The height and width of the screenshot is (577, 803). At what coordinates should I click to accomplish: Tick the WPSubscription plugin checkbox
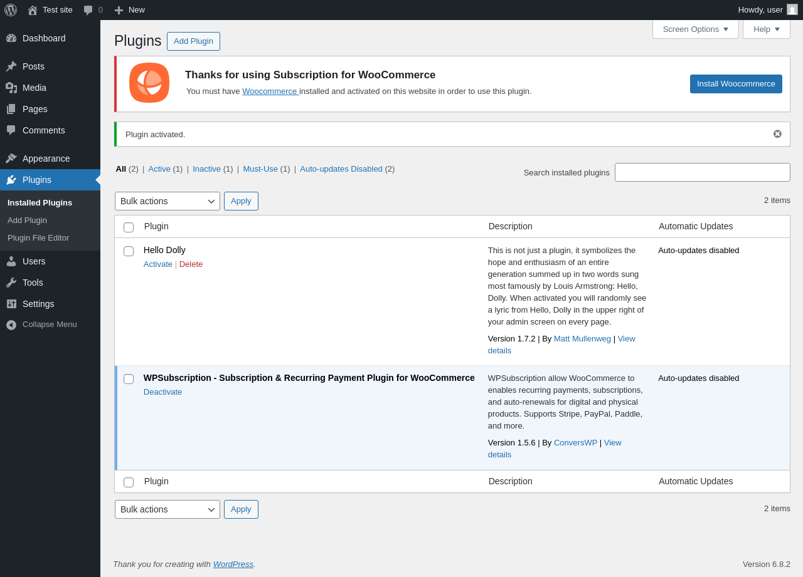(129, 379)
